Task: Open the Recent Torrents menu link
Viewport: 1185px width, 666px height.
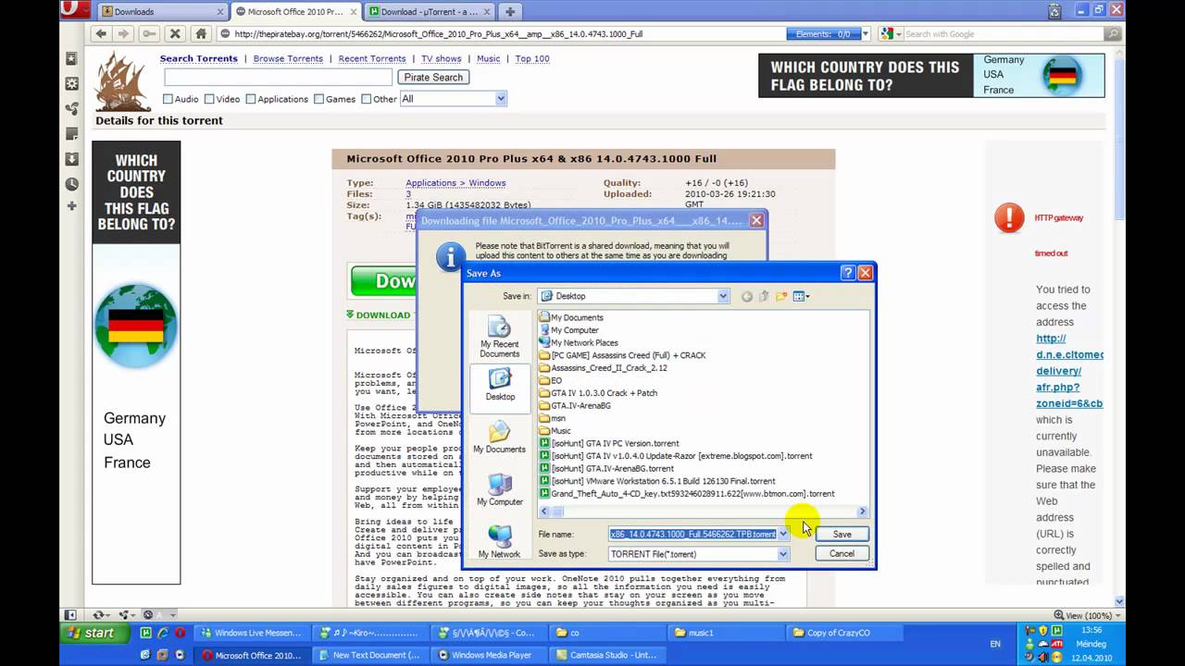Action: 372,58
